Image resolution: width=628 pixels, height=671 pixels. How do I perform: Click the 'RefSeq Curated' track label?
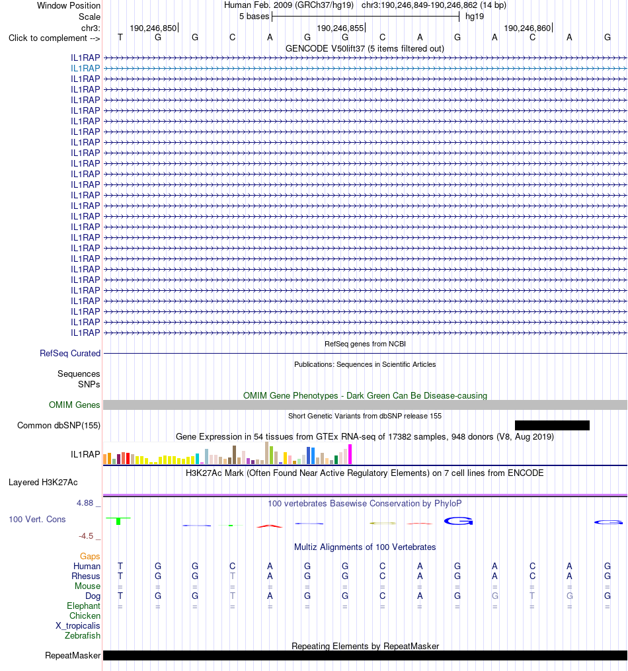(x=70, y=353)
